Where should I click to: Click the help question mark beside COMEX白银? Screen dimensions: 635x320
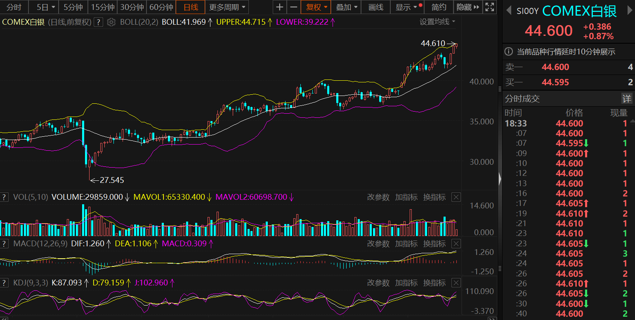98,22
